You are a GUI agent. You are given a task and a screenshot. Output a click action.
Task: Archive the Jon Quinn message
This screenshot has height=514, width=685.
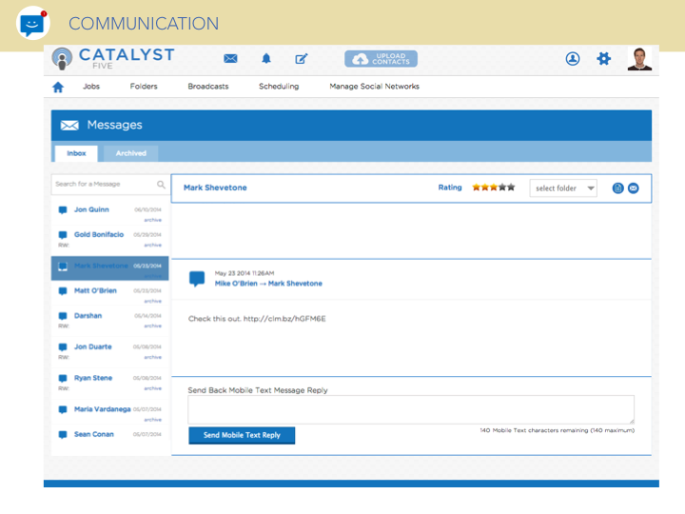153,220
